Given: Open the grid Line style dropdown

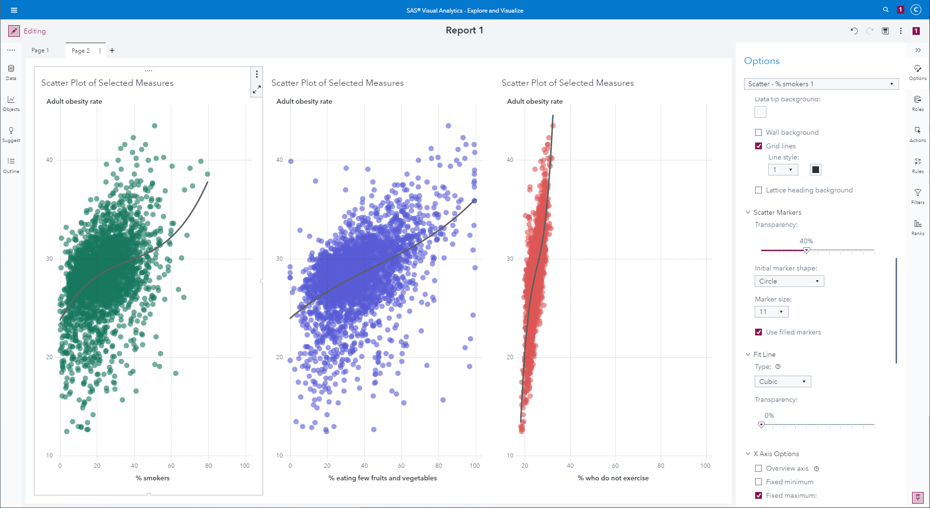Looking at the screenshot, I should [x=783, y=170].
